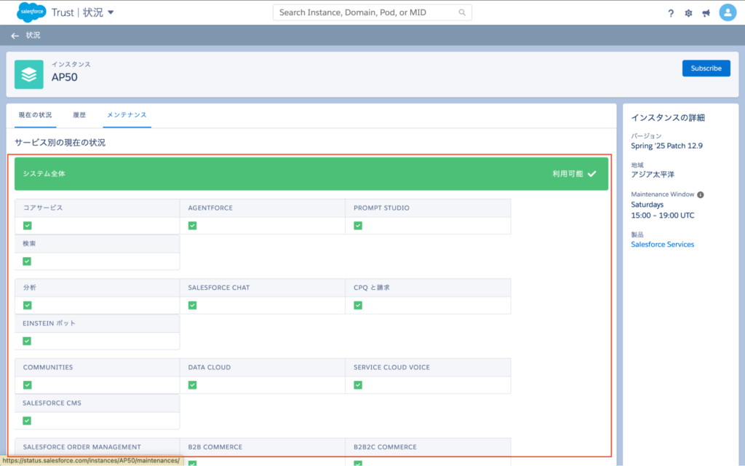Viewport: 745px width, 466px height.
Task: Click the SALESFORCE CMS status check icon
Action: point(27,420)
